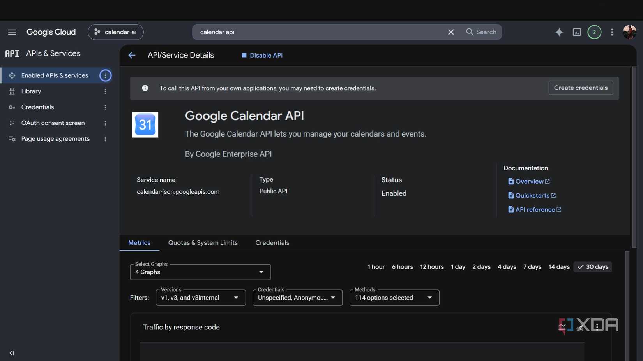The image size is (643, 361).
Task: Click the Google Calendar 31 logo
Action: [145, 125]
